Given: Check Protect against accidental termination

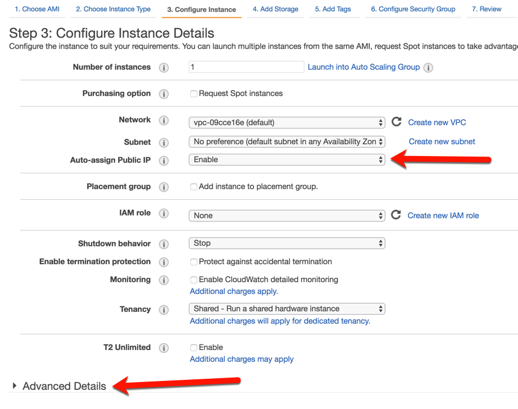Looking at the screenshot, I should click(x=194, y=262).
